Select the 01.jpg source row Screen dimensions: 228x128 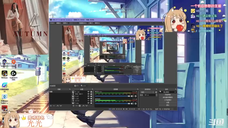coord(82,92)
